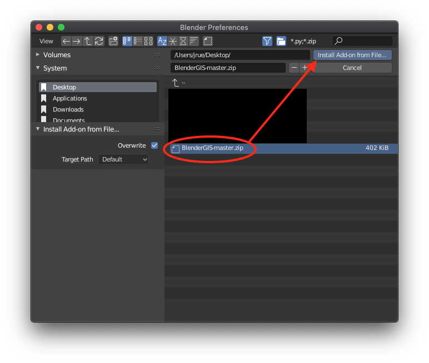Toggle folder filter icon
The image size is (429, 363).
pos(281,41)
